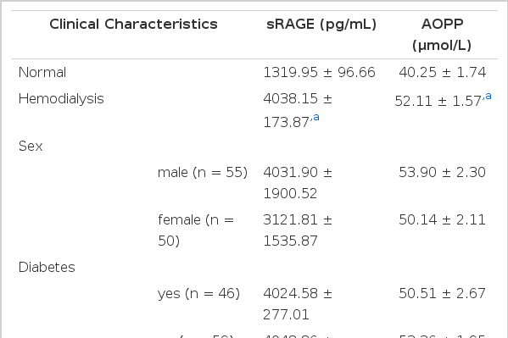Screen dimensions: 508x338
Task: Click the 'female (n = 50)' subgroup cell
Action: tap(196, 230)
